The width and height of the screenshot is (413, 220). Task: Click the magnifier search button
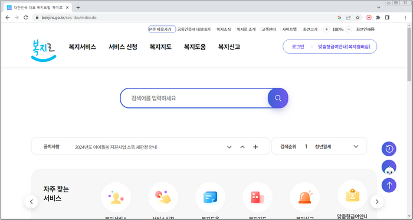click(x=278, y=98)
